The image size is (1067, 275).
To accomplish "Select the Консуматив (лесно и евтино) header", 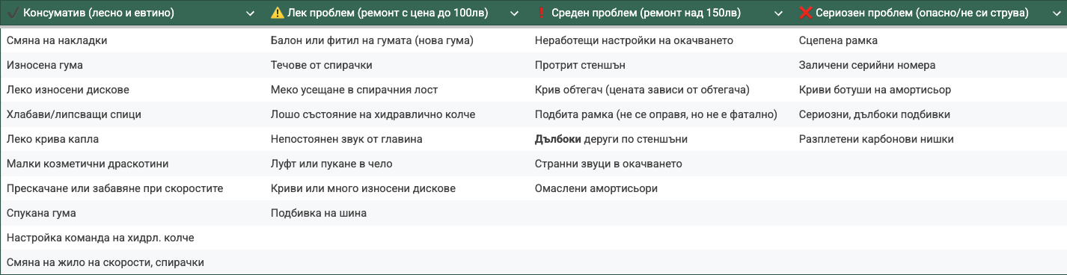I will tap(99, 13).
